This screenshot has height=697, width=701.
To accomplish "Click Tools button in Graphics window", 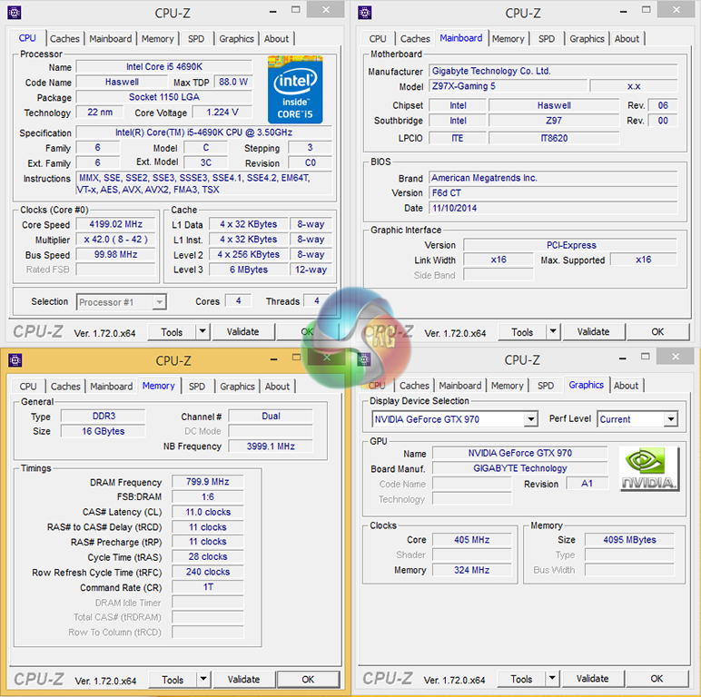I will click(x=521, y=679).
